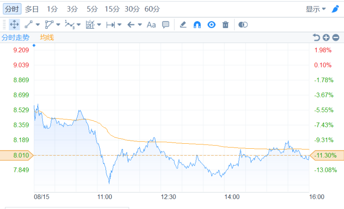Screen dimensions: 344x209
Task: Expand the arrow marker dropdown arrow
Action: tap(140, 24)
